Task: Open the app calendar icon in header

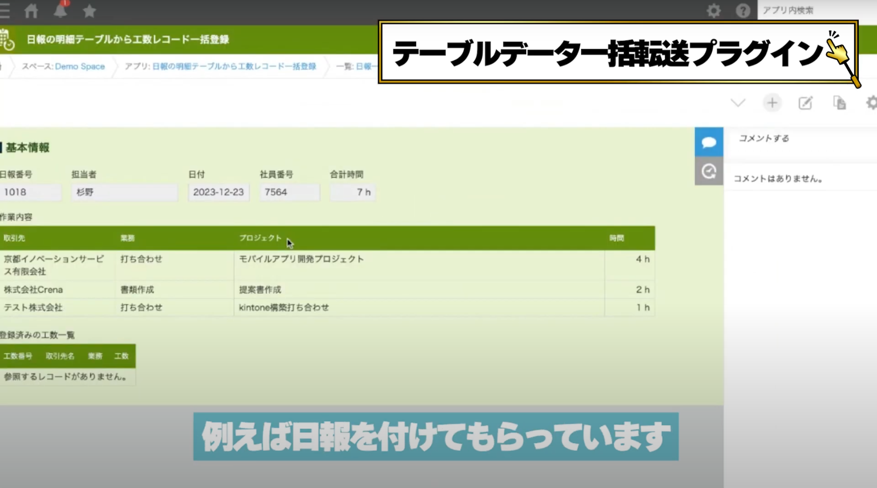Action: point(7,40)
